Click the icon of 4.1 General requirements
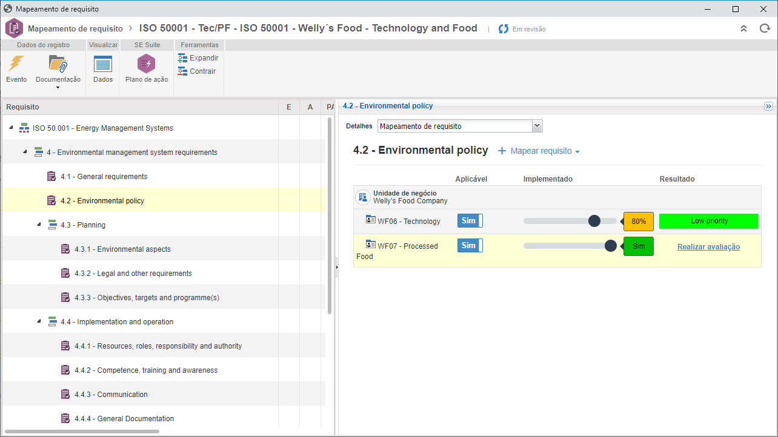The width and height of the screenshot is (778, 437). tap(52, 176)
